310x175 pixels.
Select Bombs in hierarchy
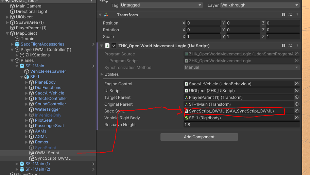coord(41,142)
